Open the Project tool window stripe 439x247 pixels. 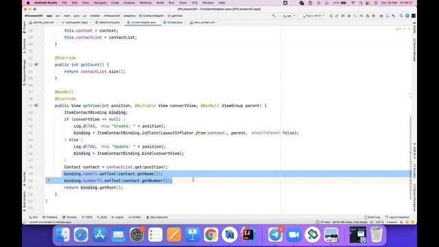(25, 28)
